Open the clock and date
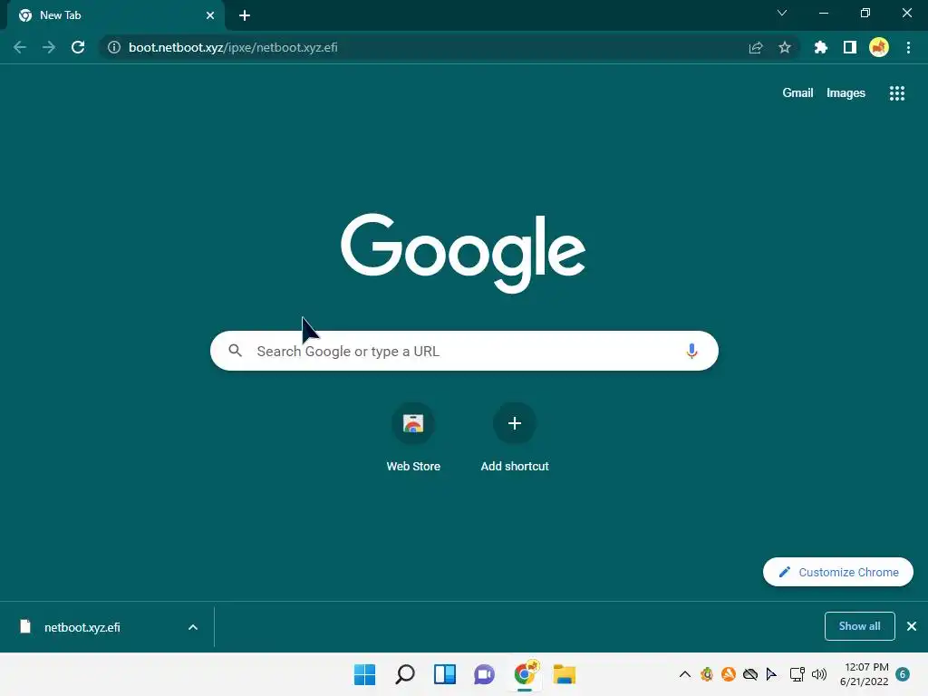The height and width of the screenshot is (696, 928). [x=864, y=674]
